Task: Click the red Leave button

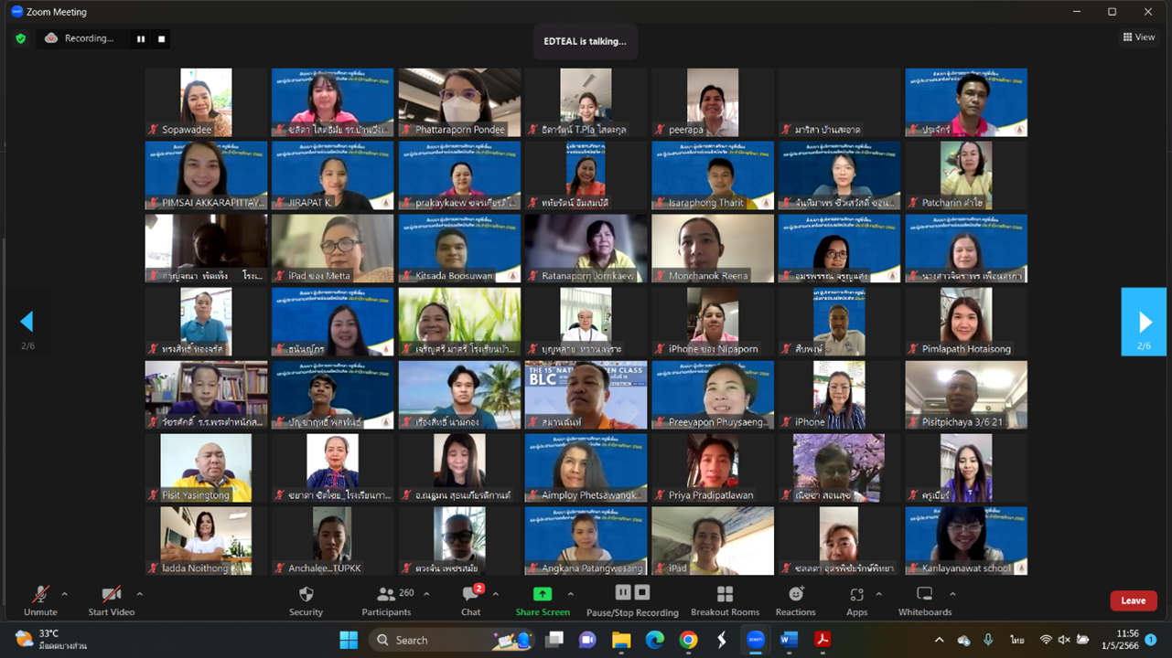Action: point(1133,600)
